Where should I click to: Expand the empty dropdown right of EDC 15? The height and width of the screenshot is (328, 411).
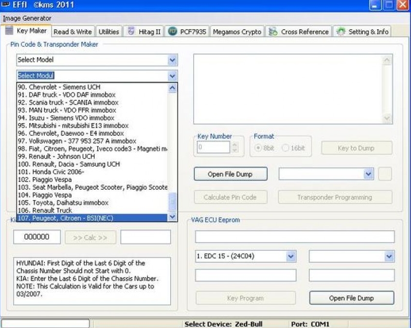[x=389, y=256]
